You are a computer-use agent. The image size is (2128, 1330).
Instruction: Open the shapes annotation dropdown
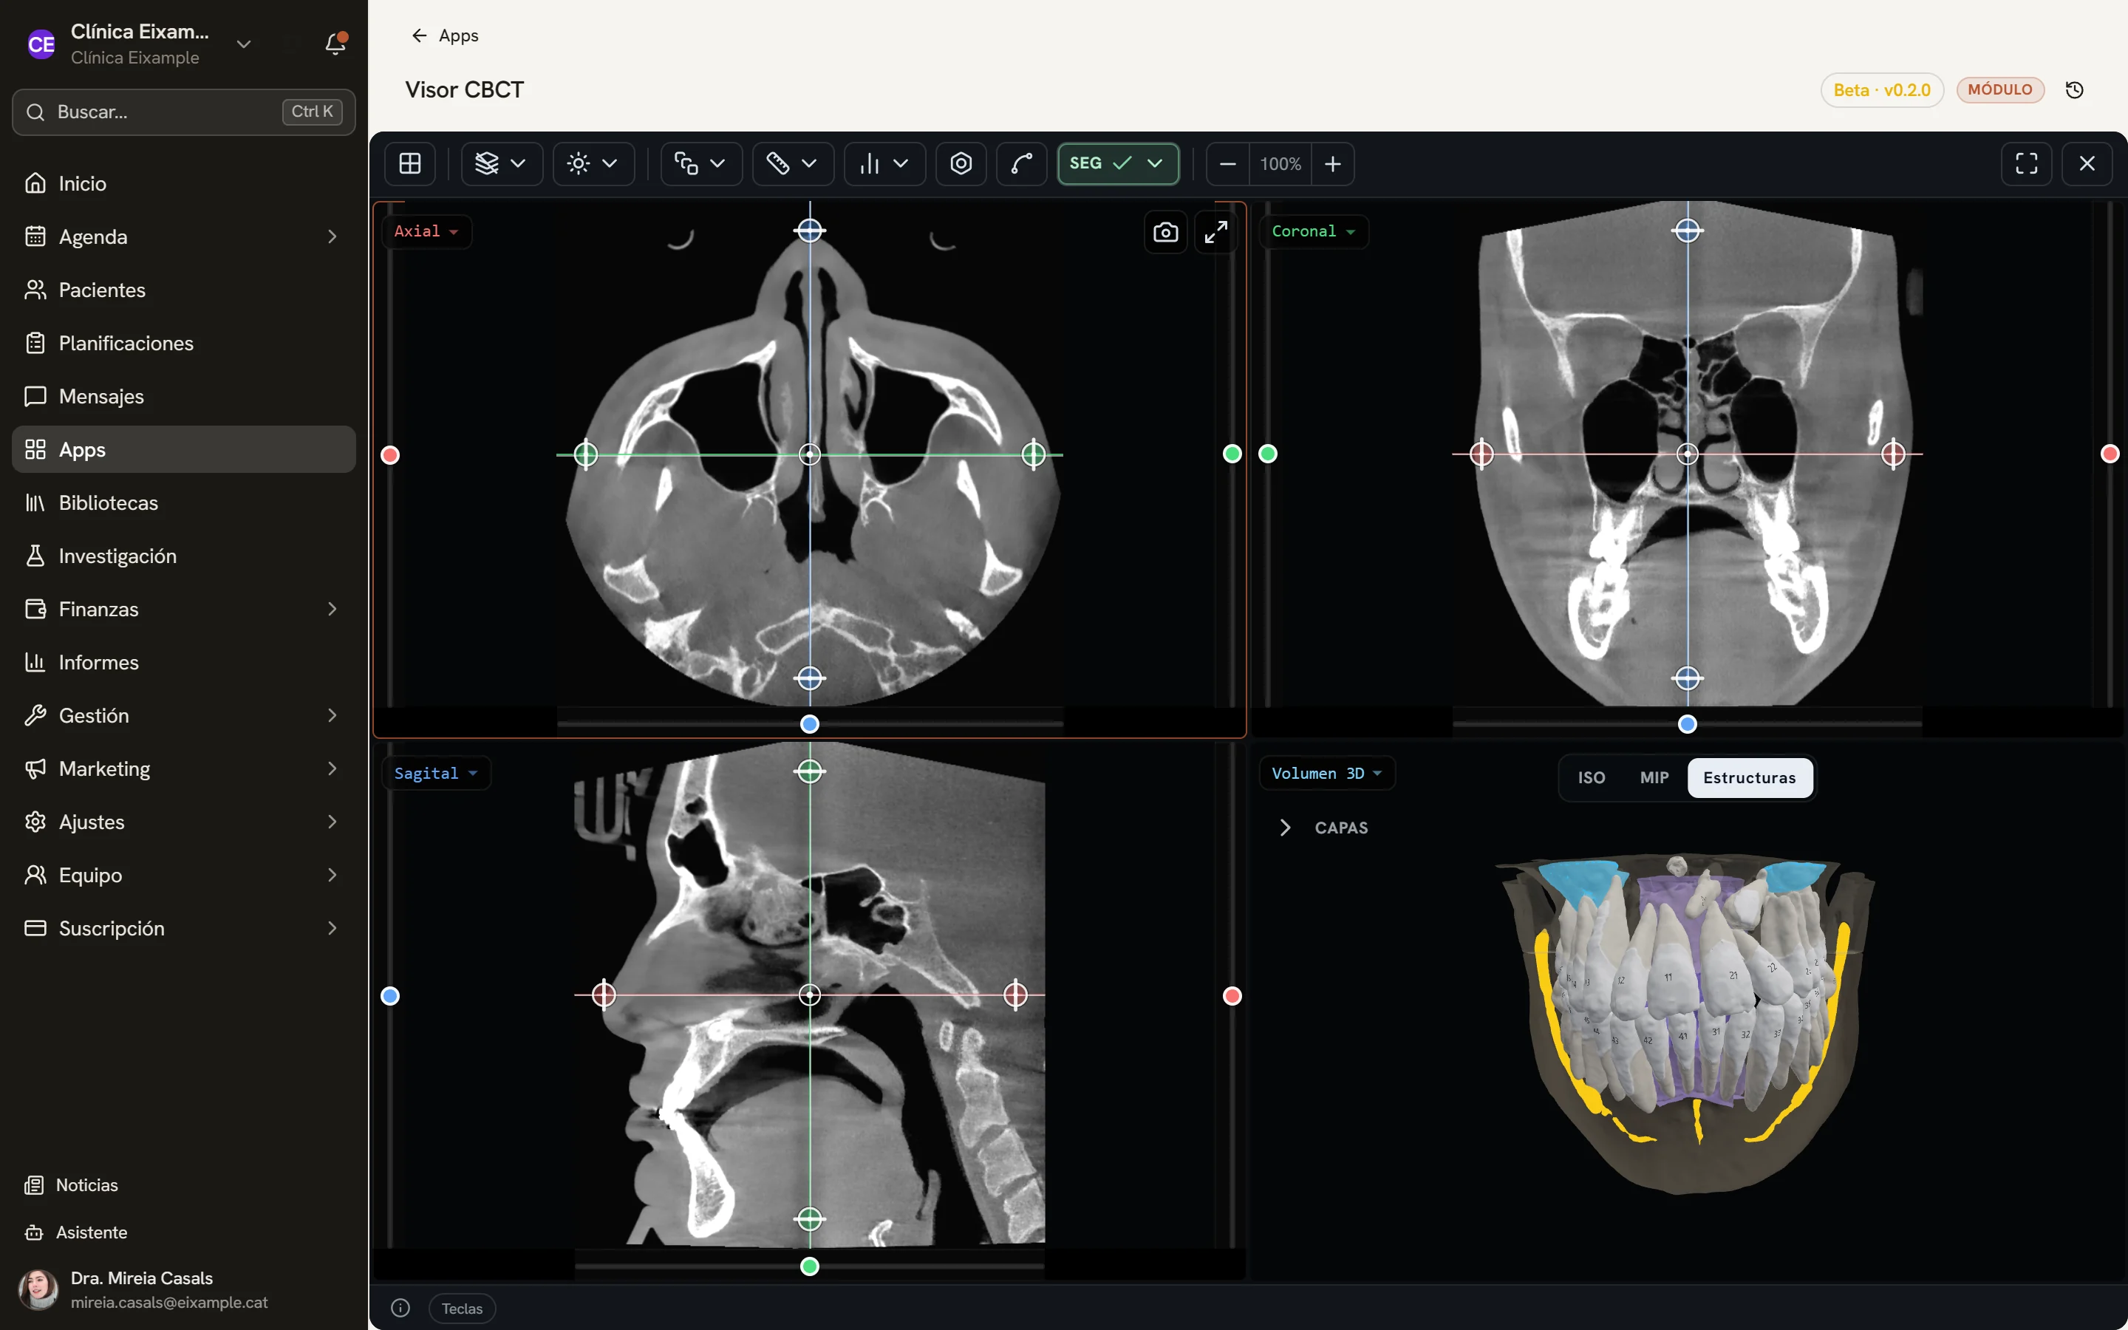[x=700, y=163]
